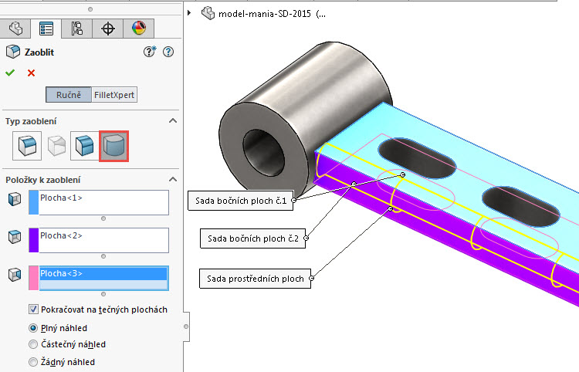Expand the model-mania-SD-2015 flyout tree

coord(191,13)
